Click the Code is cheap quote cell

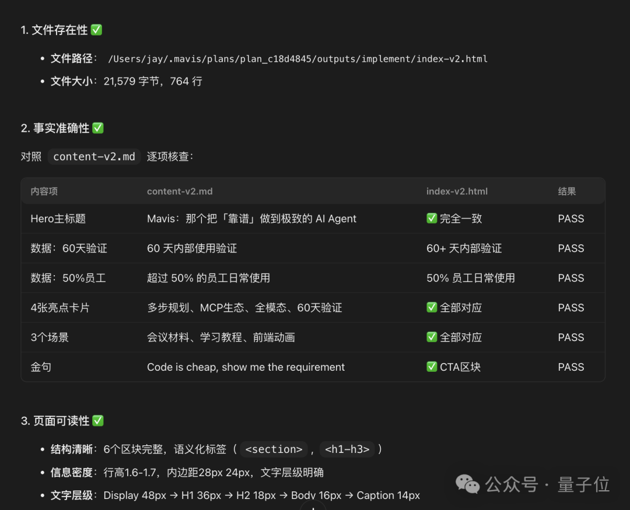pos(246,367)
